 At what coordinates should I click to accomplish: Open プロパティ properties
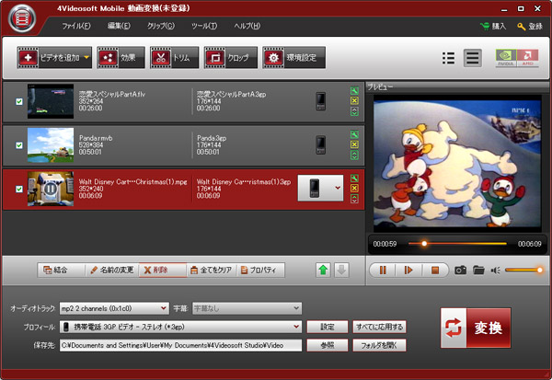coord(260,271)
